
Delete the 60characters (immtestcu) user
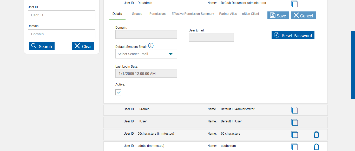316,135
